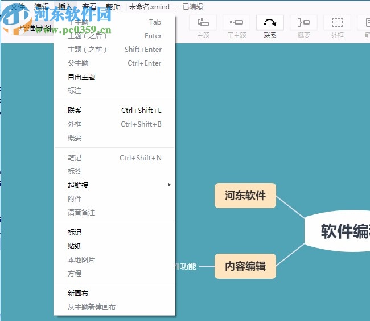Choose 标注 callout menu entry
Screen dimensions: 370x321
click(114, 91)
